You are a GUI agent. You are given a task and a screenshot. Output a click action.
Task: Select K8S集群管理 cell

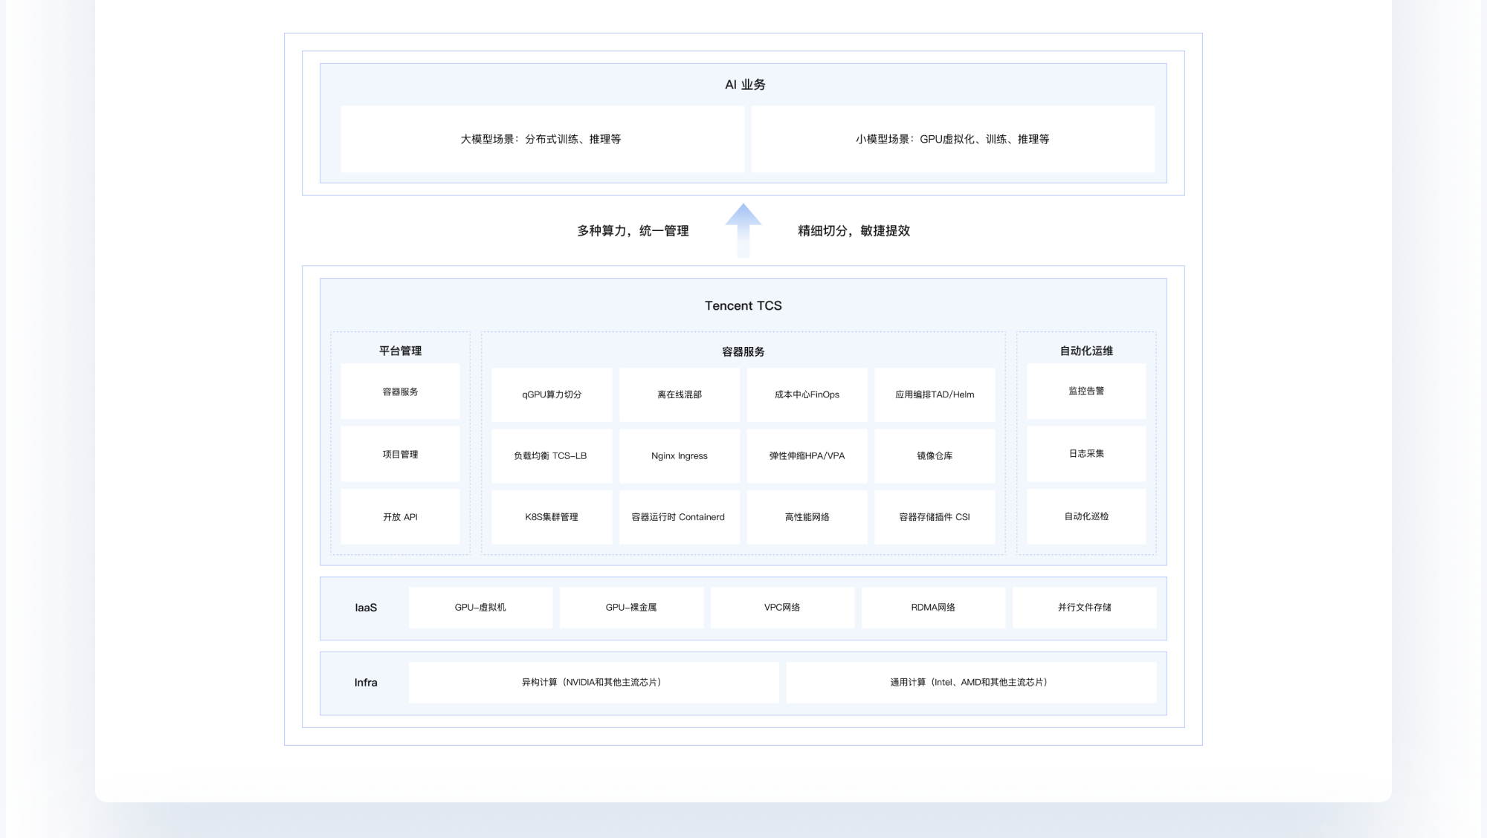pos(552,517)
